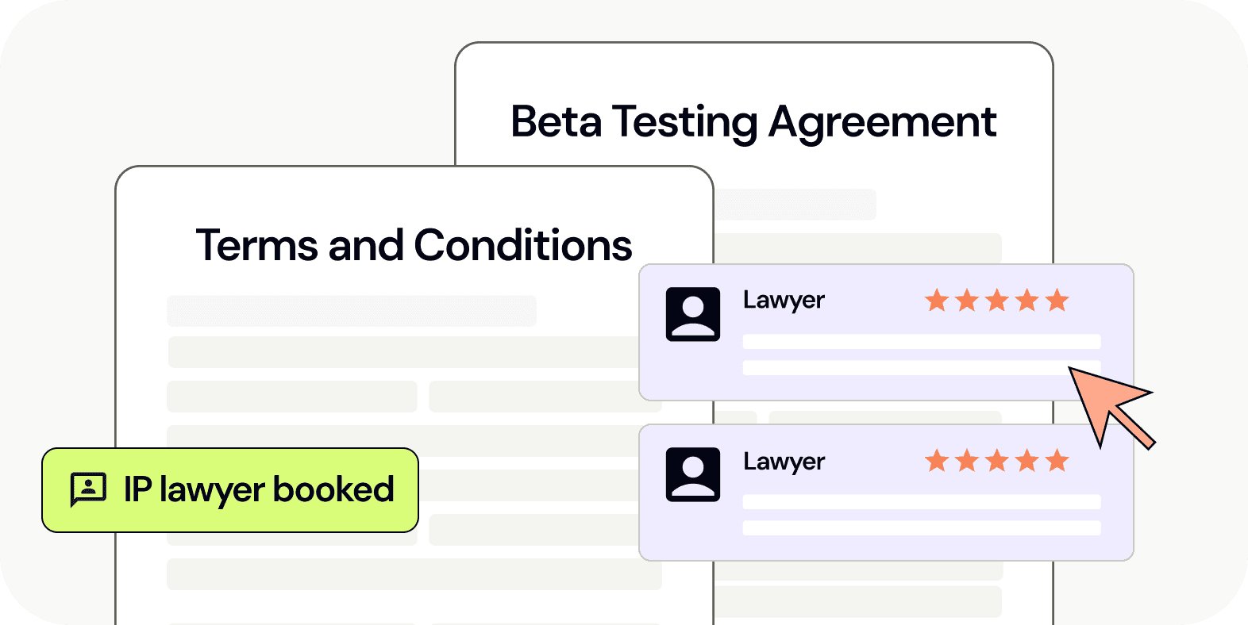Click the orange arrow cursor graphic
This screenshot has height=625, width=1248.
pos(1108,406)
